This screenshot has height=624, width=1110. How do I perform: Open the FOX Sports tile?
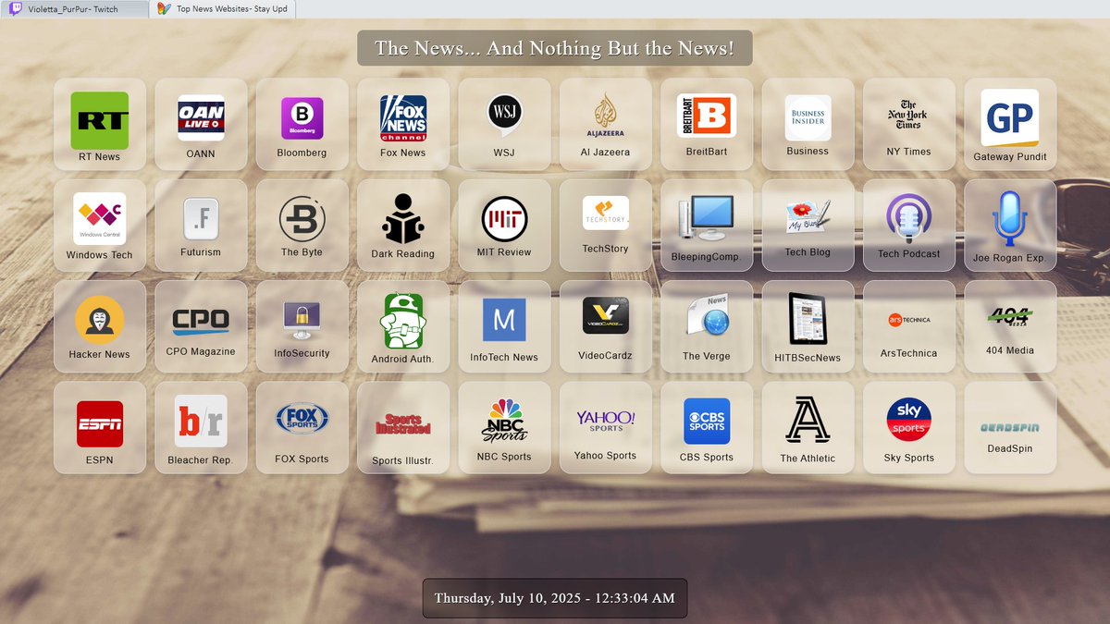[302, 428]
